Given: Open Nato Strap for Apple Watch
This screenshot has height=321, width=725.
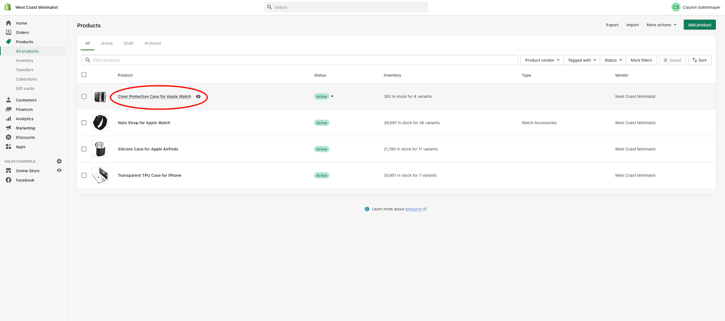Looking at the screenshot, I should tap(144, 123).
